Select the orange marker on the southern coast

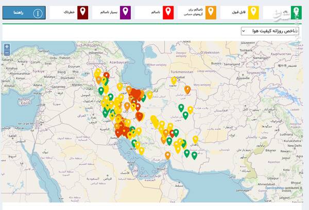pyautogui.click(x=167, y=154)
